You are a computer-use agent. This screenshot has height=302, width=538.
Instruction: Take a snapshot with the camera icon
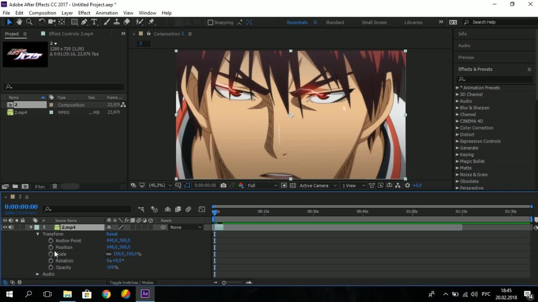click(224, 185)
